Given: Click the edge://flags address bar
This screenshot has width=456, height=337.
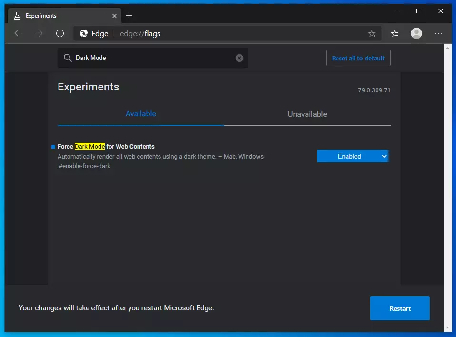Looking at the screenshot, I should (x=227, y=34).
